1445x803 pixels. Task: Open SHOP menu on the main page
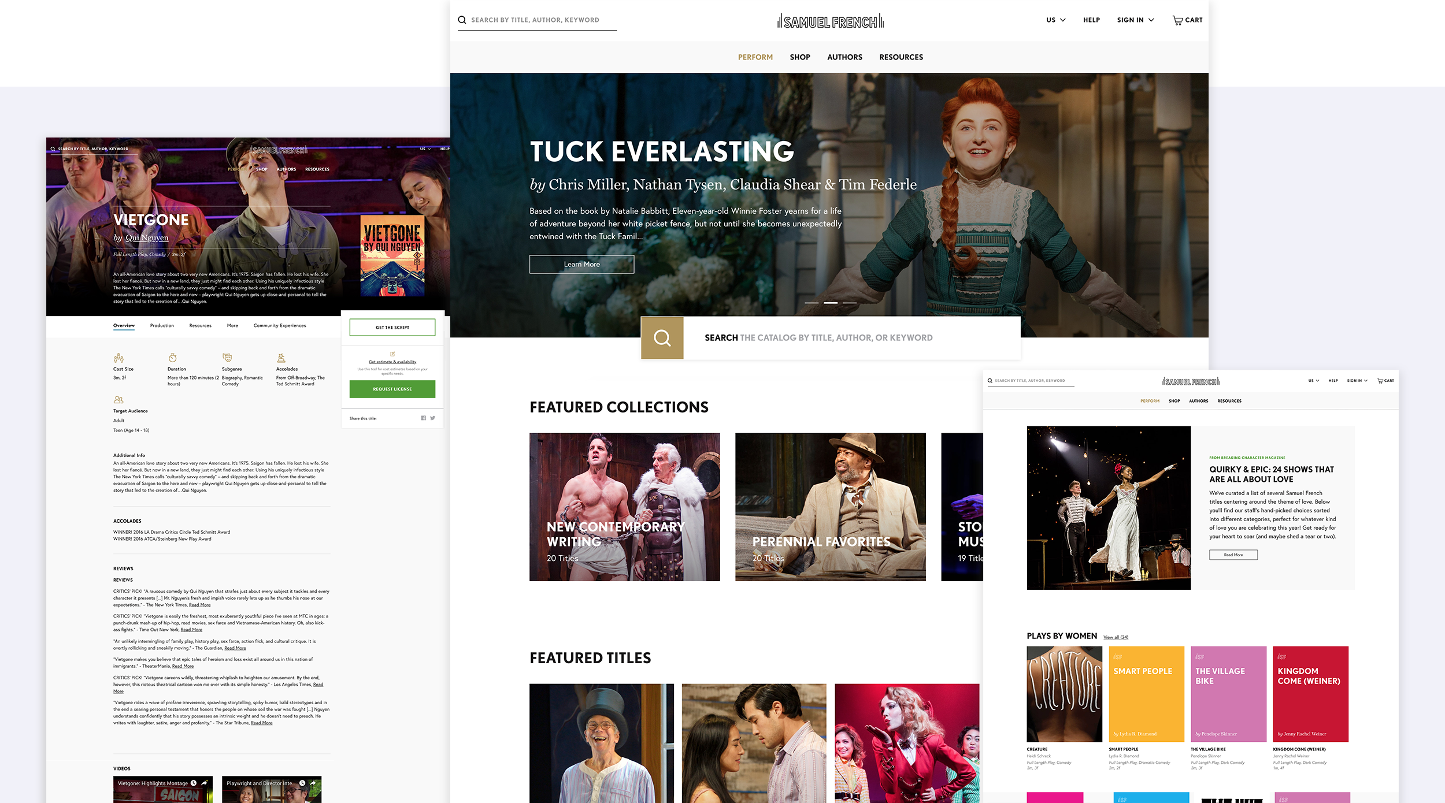click(800, 57)
